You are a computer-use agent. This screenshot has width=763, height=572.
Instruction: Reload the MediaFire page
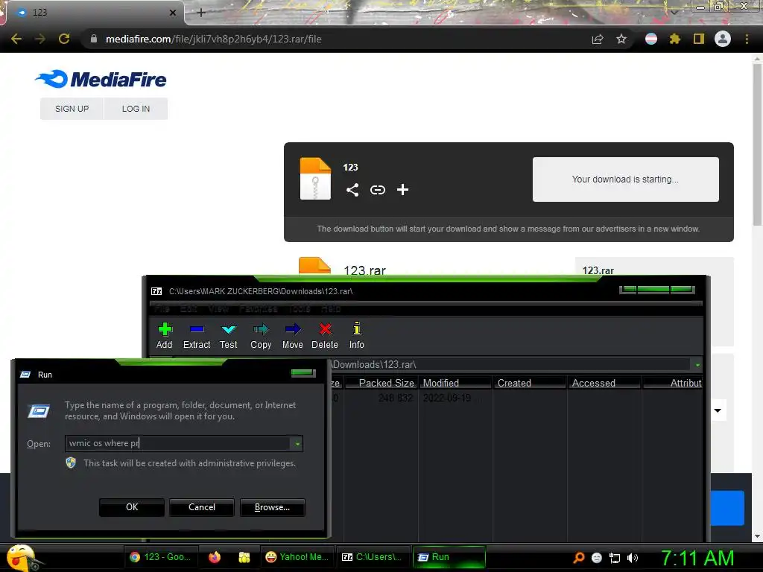point(64,39)
